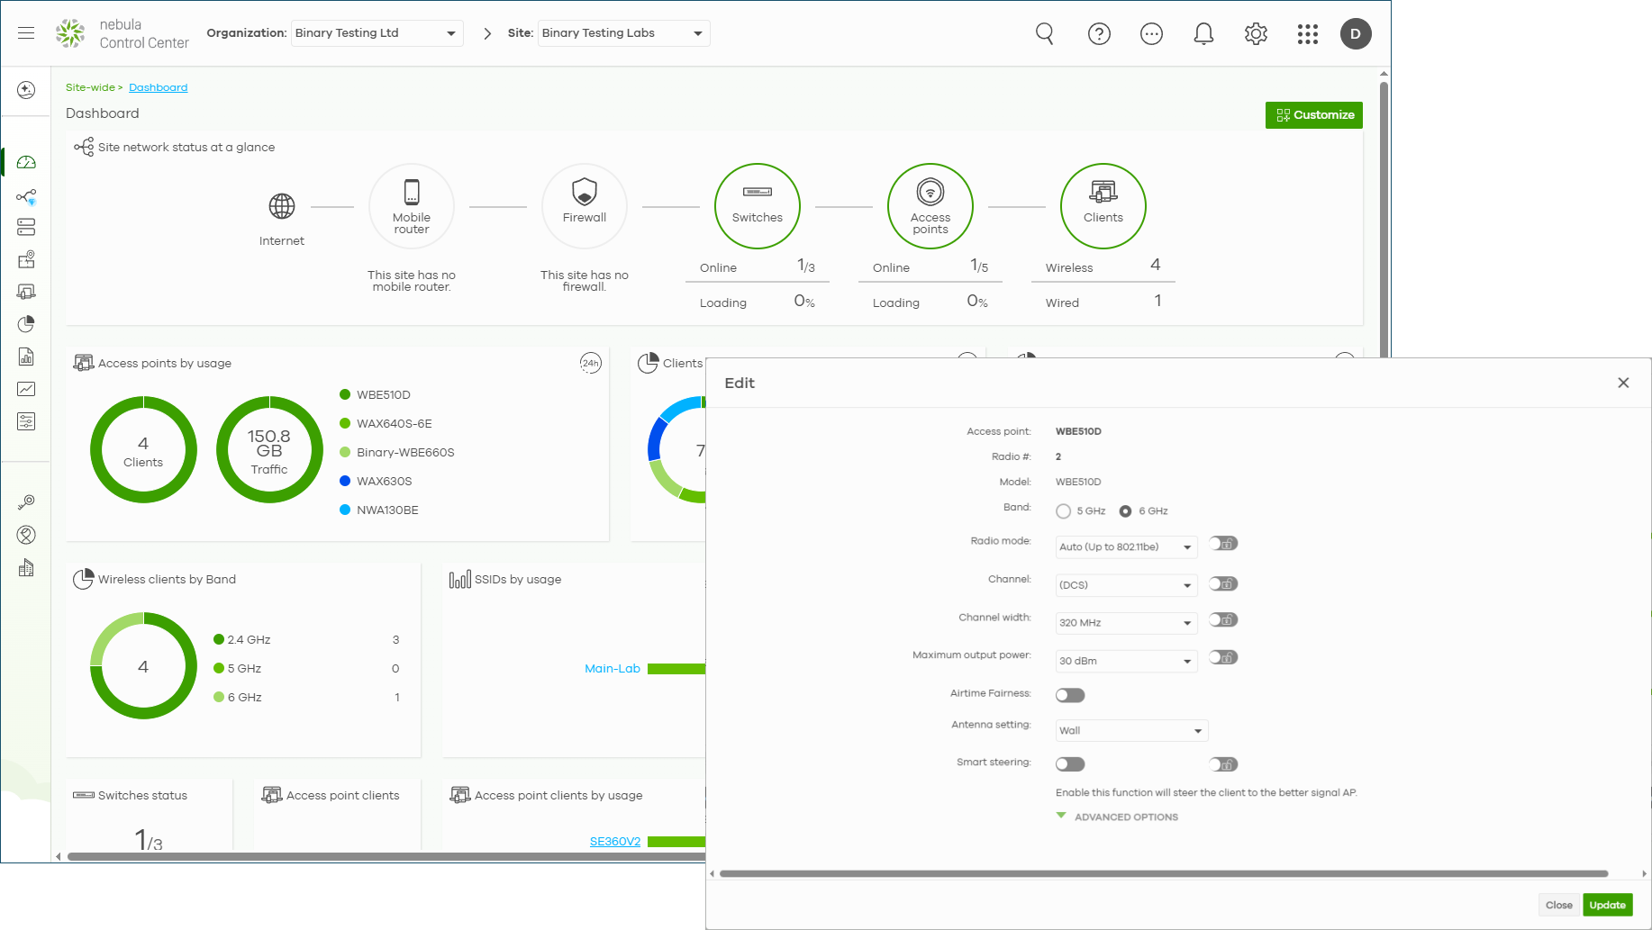Enable Airtime Fairness toggle
1652x930 pixels.
(1070, 695)
